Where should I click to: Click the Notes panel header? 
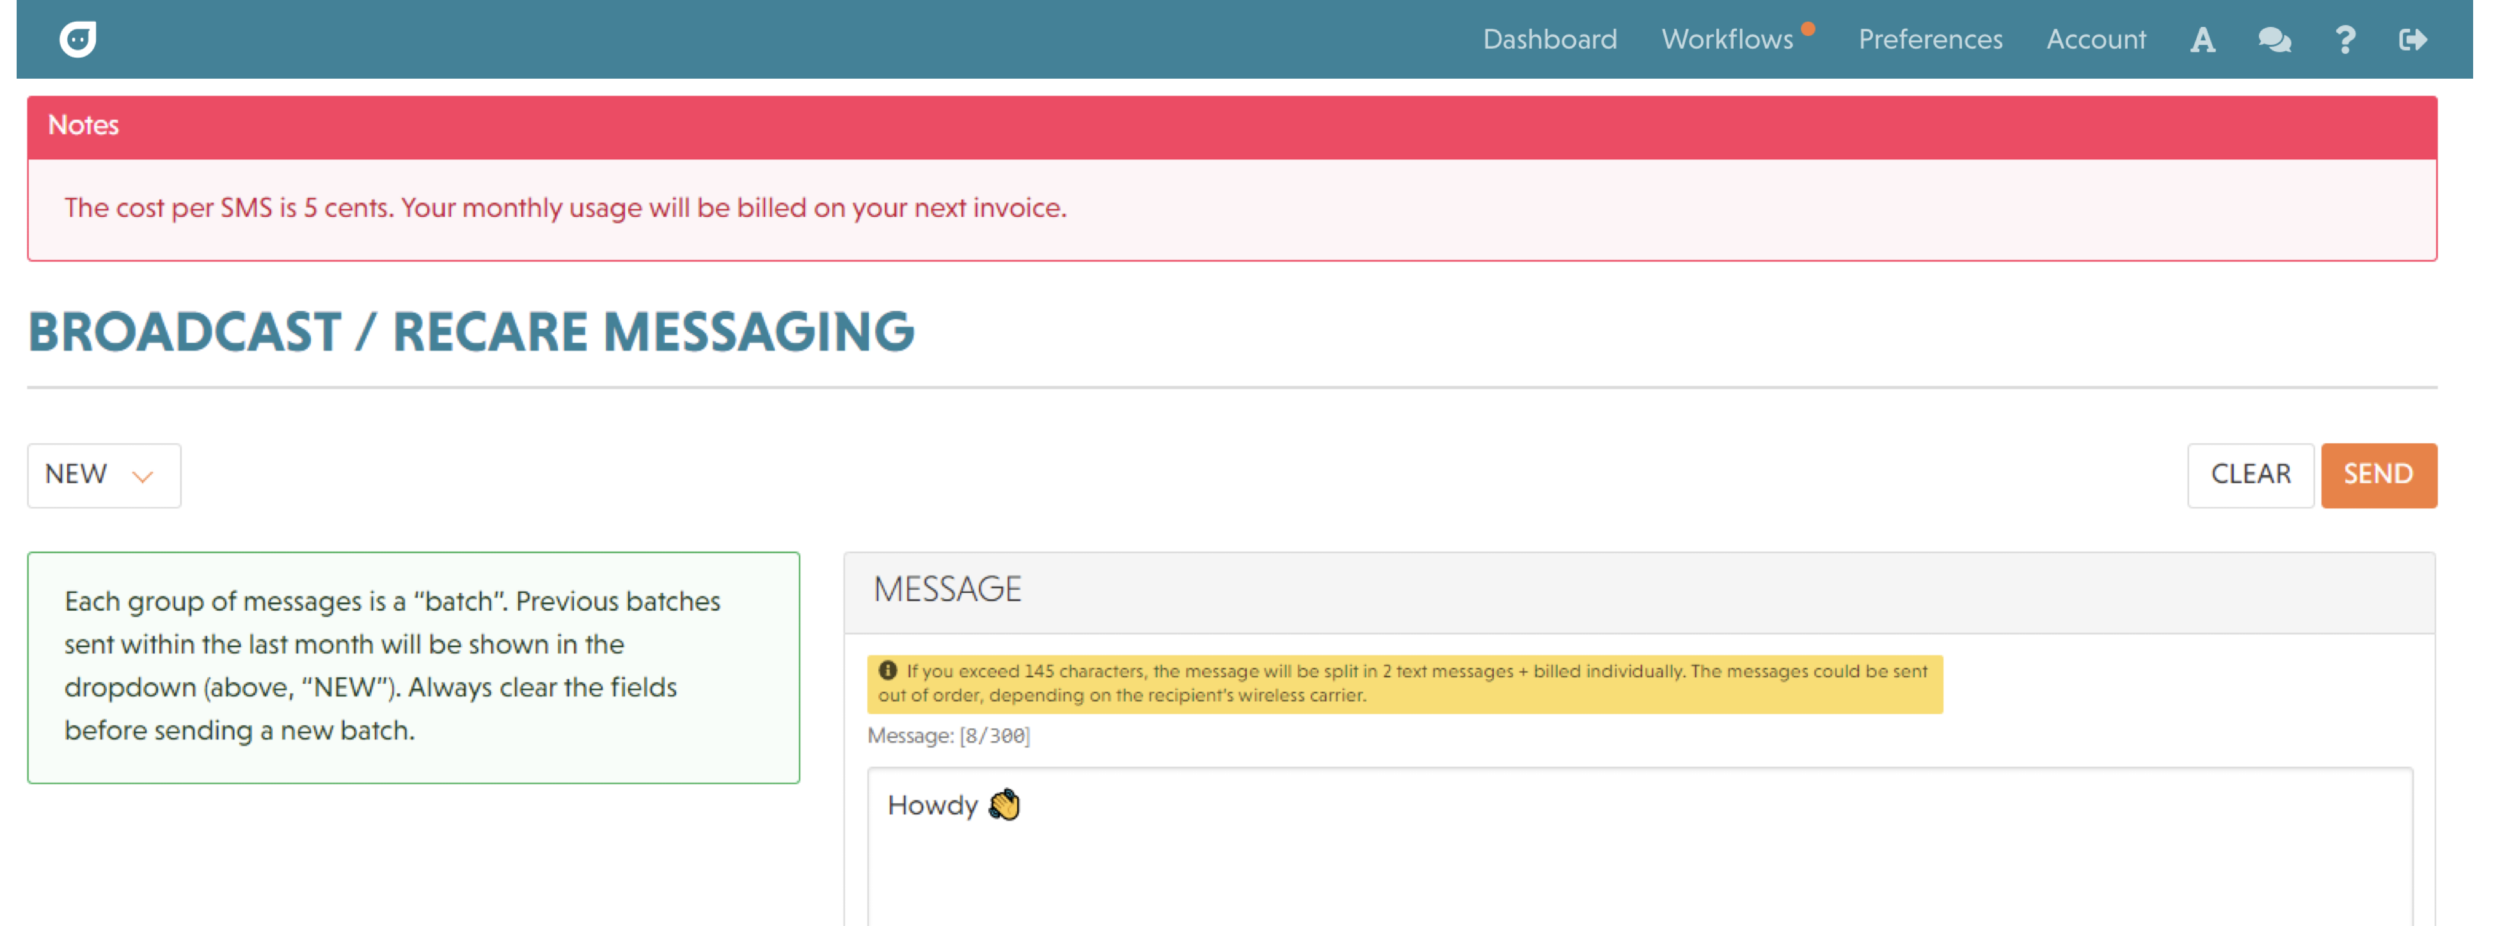1231,127
